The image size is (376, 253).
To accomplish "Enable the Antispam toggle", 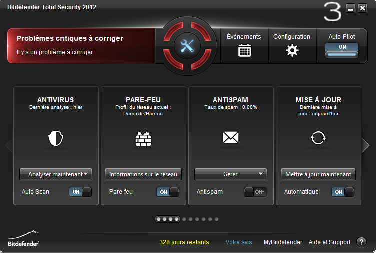I will [255, 192].
